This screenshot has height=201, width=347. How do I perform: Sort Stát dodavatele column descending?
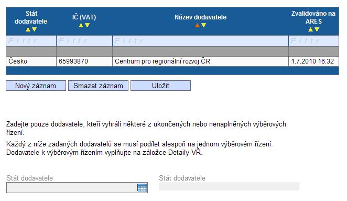(x=34, y=29)
